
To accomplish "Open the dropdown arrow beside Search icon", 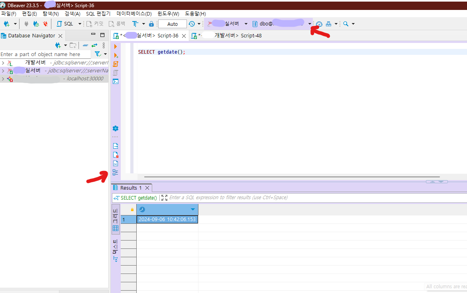I will click(x=353, y=24).
